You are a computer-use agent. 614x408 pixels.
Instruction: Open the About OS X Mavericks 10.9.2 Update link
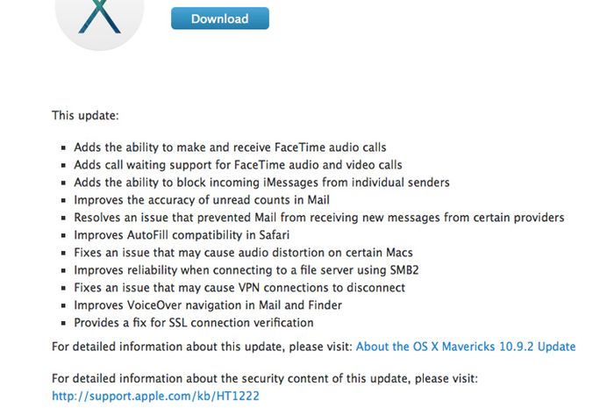click(x=466, y=347)
